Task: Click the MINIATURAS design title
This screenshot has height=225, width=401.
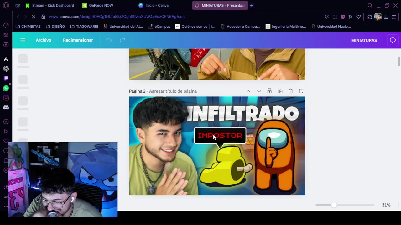Action: (x=364, y=40)
